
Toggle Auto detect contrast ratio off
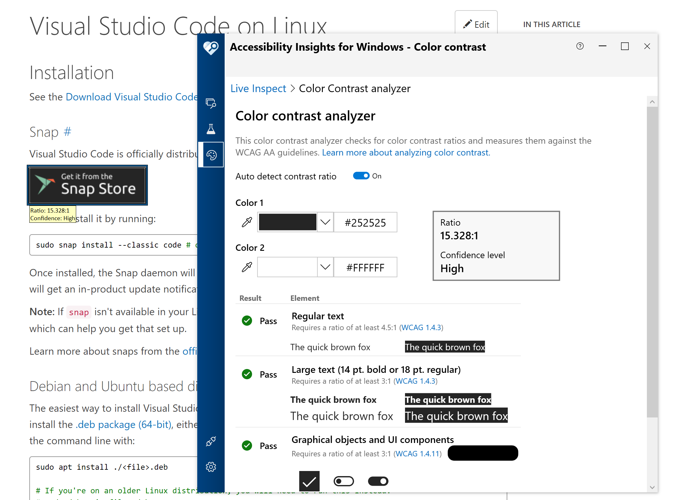(x=360, y=176)
